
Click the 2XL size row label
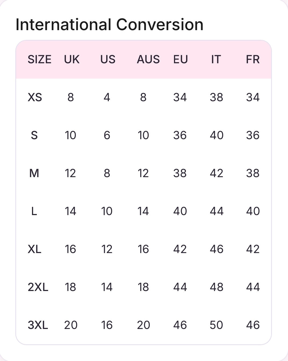click(x=38, y=287)
